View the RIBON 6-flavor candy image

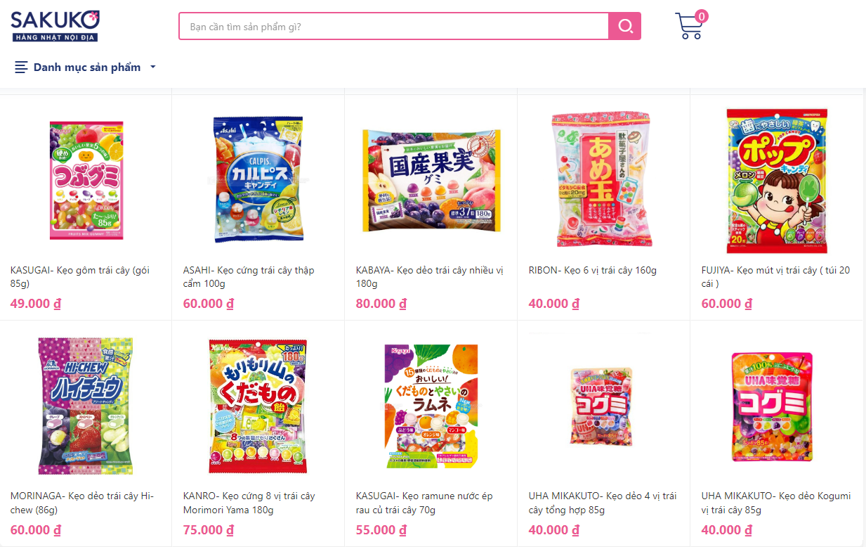pyautogui.click(x=604, y=180)
